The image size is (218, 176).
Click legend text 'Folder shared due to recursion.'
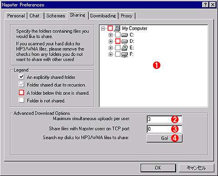(x=56, y=85)
